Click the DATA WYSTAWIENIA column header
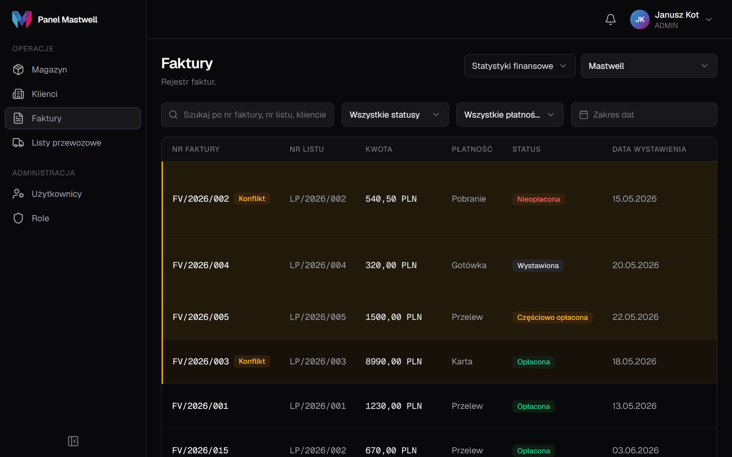The height and width of the screenshot is (457, 732). pyautogui.click(x=649, y=149)
